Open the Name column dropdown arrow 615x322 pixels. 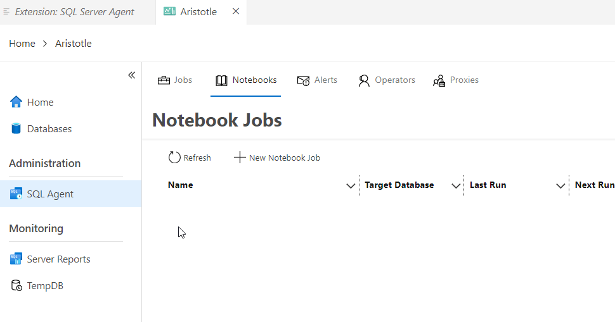pyautogui.click(x=351, y=186)
